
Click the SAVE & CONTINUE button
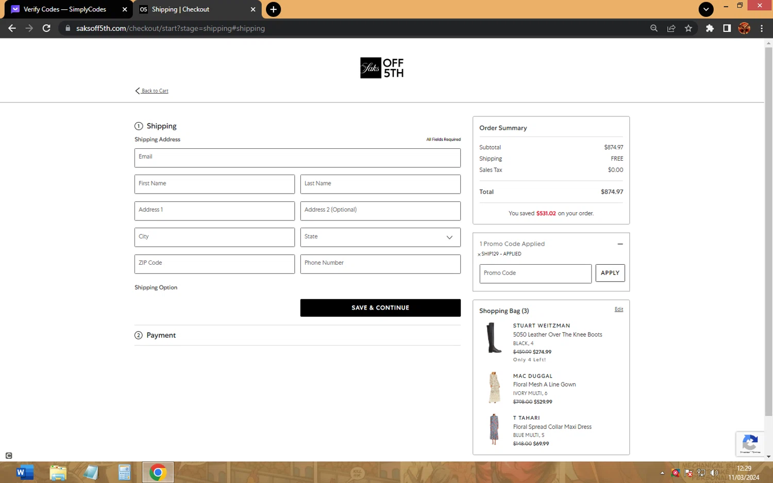tap(380, 308)
